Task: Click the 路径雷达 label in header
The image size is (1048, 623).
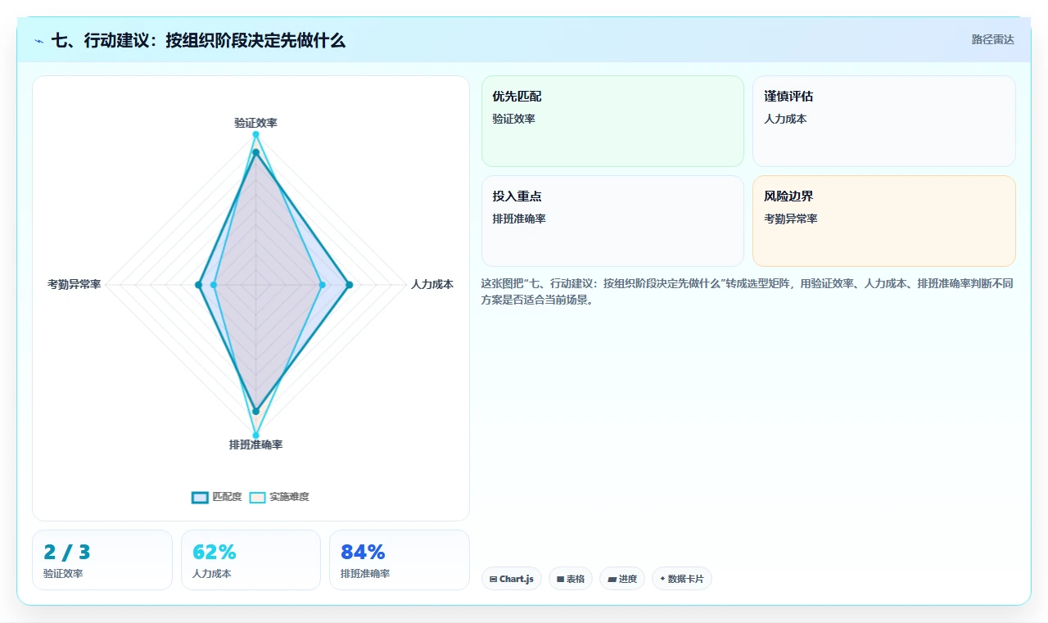Action: click(x=992, y=39)
